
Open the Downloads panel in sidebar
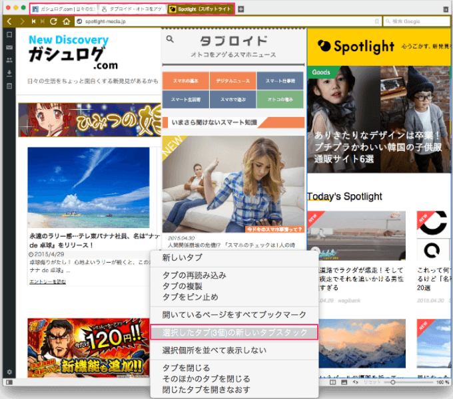click(x=9, y=72)
